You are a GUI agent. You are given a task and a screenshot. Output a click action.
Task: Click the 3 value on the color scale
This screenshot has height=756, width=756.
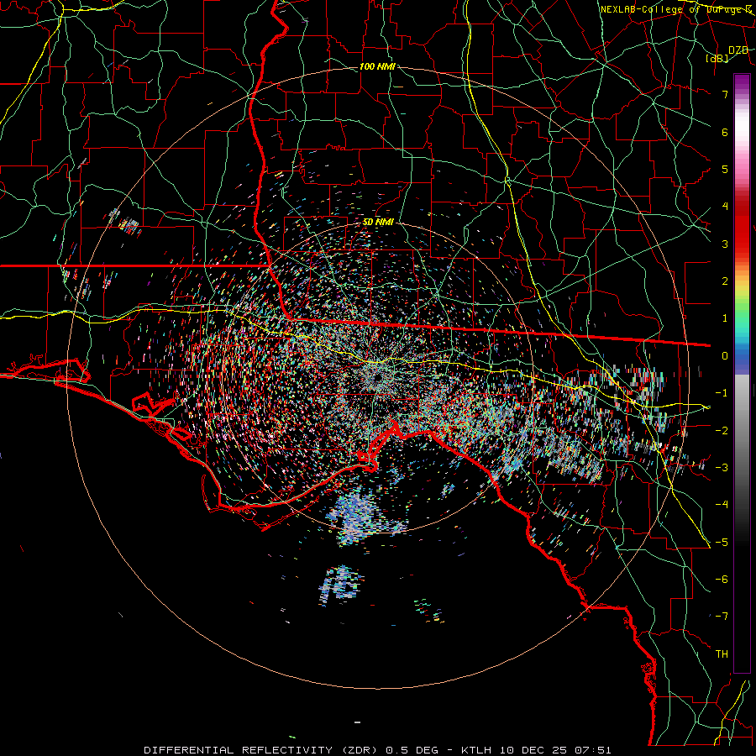(725, 244)
